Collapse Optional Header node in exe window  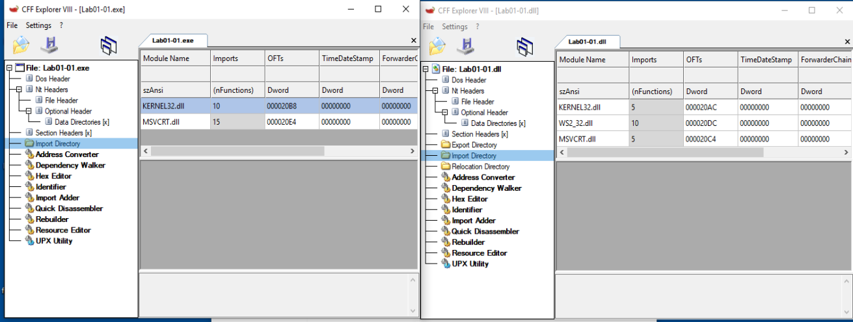point(28,111)
